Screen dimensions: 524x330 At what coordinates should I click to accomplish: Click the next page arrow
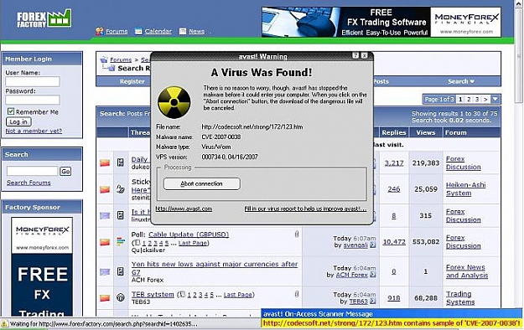(x=485, y=99)
